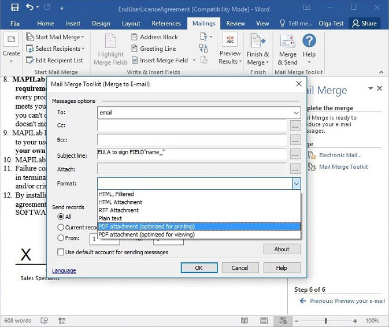Image resolution: width=389 pixels, height=327 pixels.
Task: Click the Match Fields icon
Action: point(203,49)
